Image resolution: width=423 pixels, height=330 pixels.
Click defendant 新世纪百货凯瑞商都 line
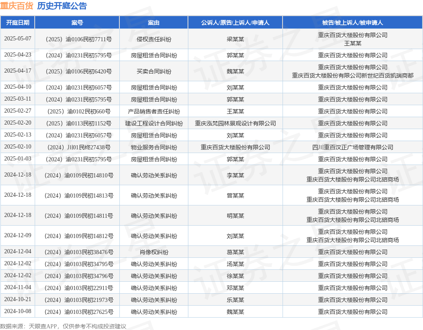pyautogui.click(x=353, y=76)
